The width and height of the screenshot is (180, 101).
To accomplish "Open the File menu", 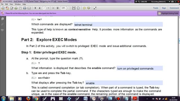I will coord(2,4).
